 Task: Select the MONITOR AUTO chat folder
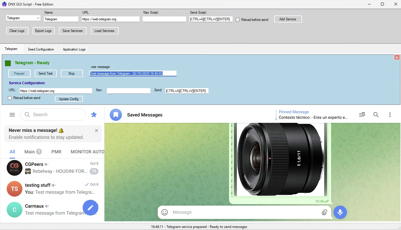coord(87,152)
